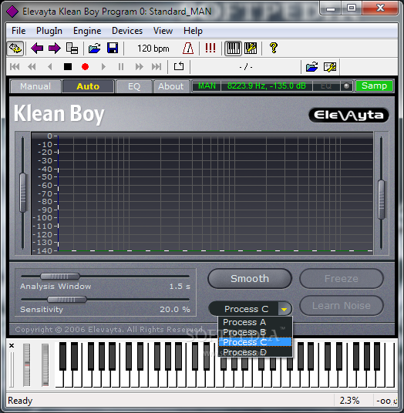The image size is (404, 413).
Task: Click the Learn Noise button
Action: (342, 306)
